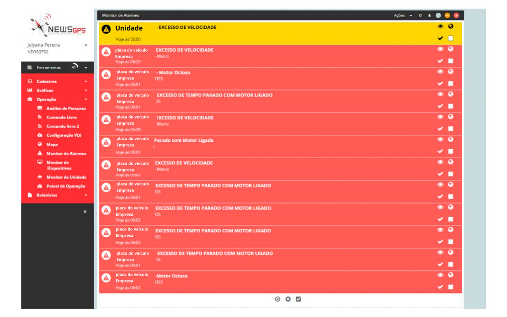Collapse the sidebar with double-chevron arrow
This screenshot has height=317, width=507.
click(85, 211)
